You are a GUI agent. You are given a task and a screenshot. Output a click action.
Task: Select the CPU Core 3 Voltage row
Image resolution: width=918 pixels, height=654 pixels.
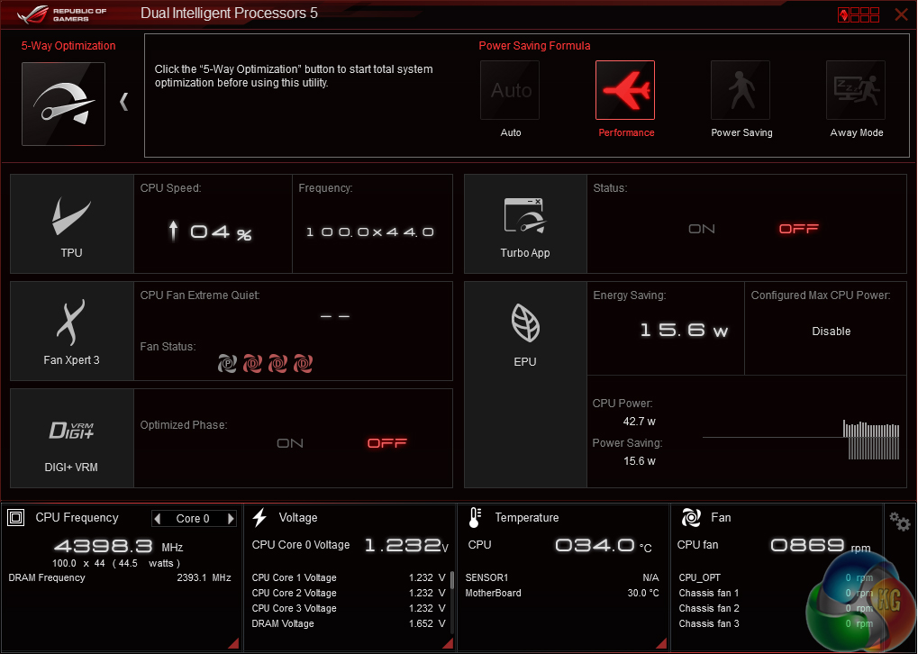coord(349,608)
